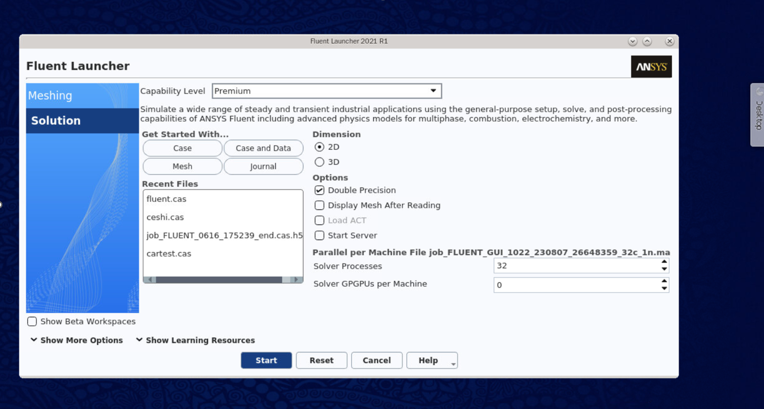Close the Fluent Launcher window
This screenshot has height=409, width=764.
[x=669, y=41]
